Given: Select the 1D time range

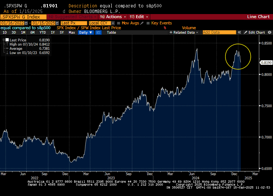Looking at the screenshot, I should pyautogui.click(x=5, y=33).
